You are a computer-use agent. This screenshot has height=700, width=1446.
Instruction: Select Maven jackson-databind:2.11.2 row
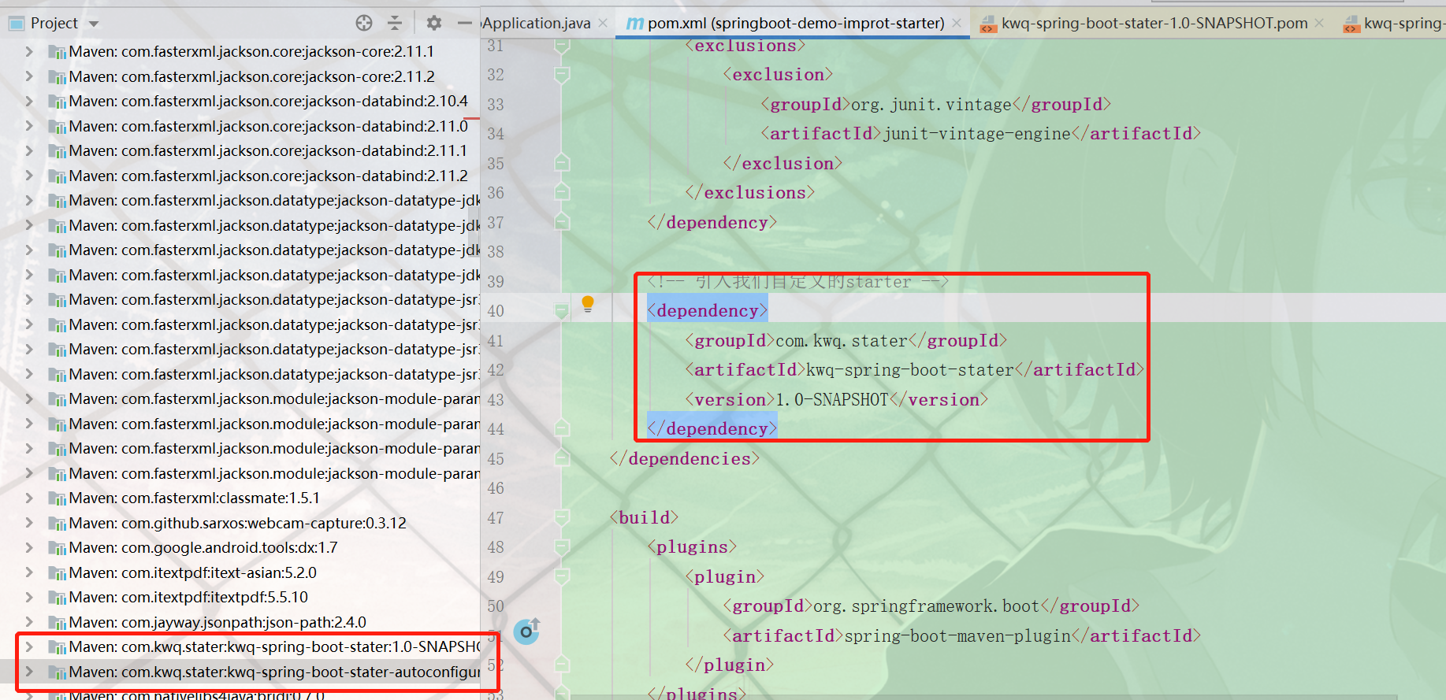coord(240,176)
